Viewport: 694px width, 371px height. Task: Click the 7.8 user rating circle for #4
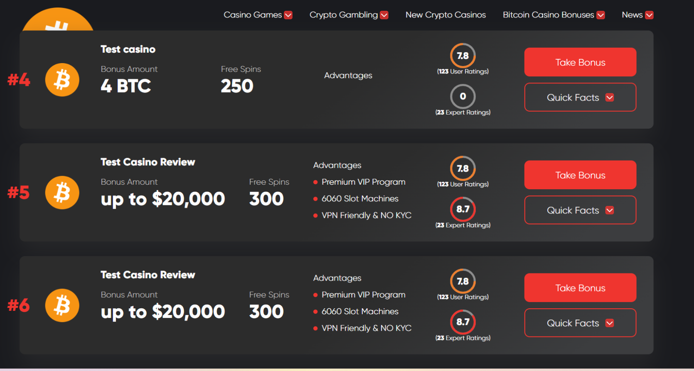click(463, 56)
